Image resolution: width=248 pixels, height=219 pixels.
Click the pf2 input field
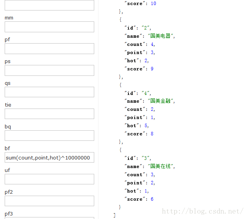tap(49, 201)
